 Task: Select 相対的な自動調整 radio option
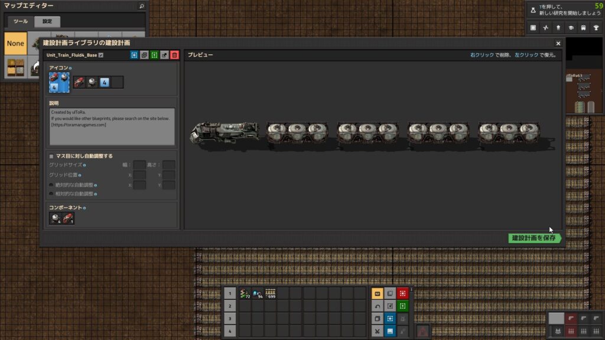[51, 194]
